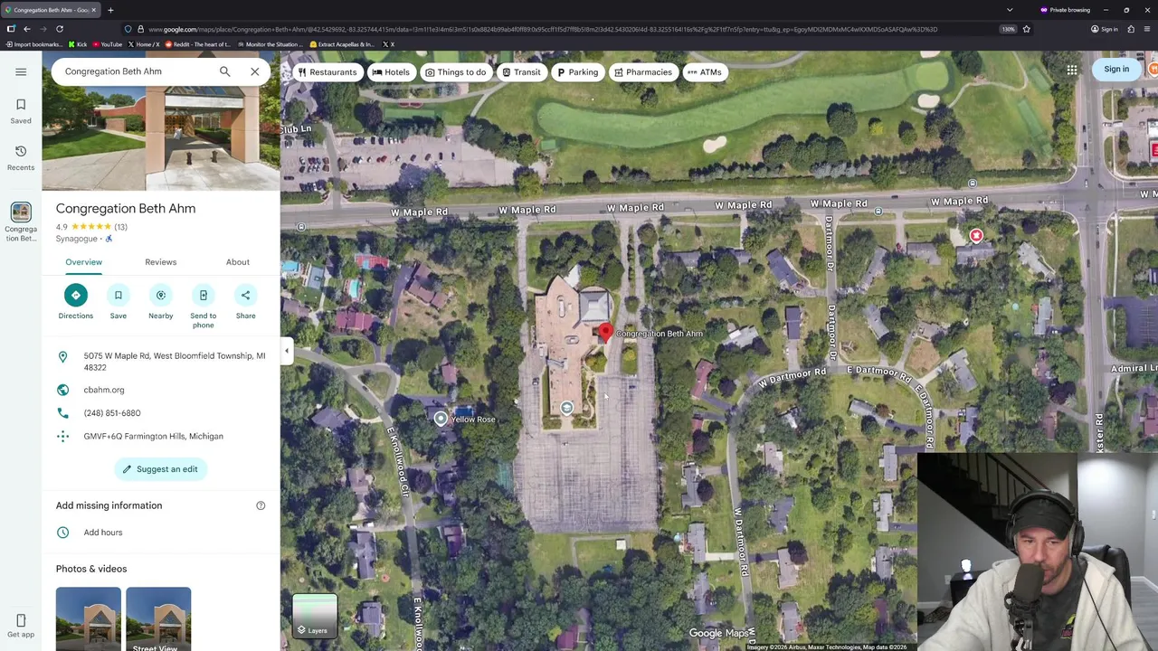
Task: Open the browser application menu icon
Action: pos(1147,29)
